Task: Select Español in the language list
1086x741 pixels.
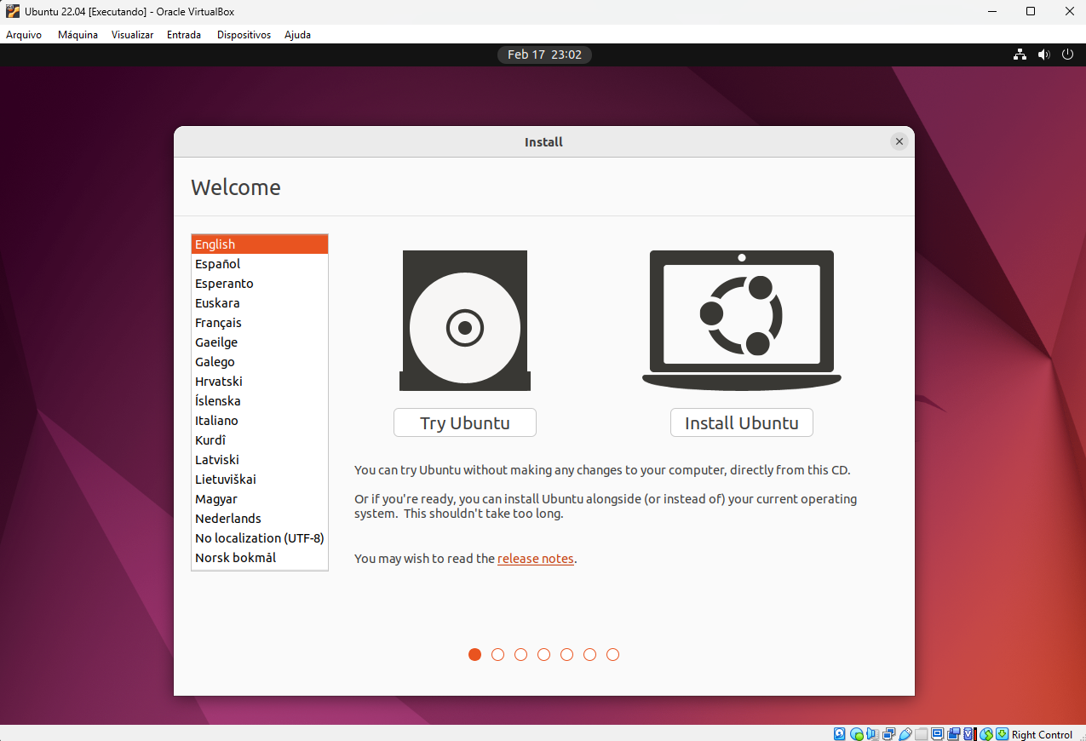Action: pos(218,264)
